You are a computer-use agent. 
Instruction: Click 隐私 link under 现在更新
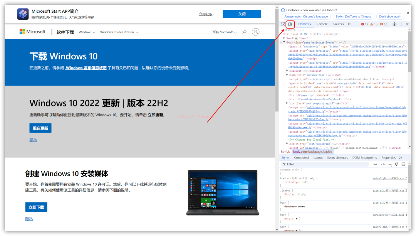click(x=33, y=140)
